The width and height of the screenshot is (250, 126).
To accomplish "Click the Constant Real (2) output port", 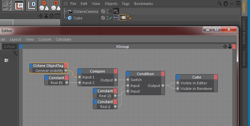I will [x=115, y=96].
